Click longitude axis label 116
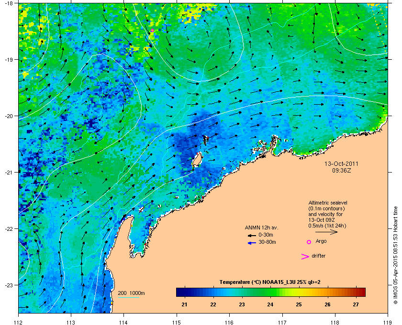 click(229, 322)
